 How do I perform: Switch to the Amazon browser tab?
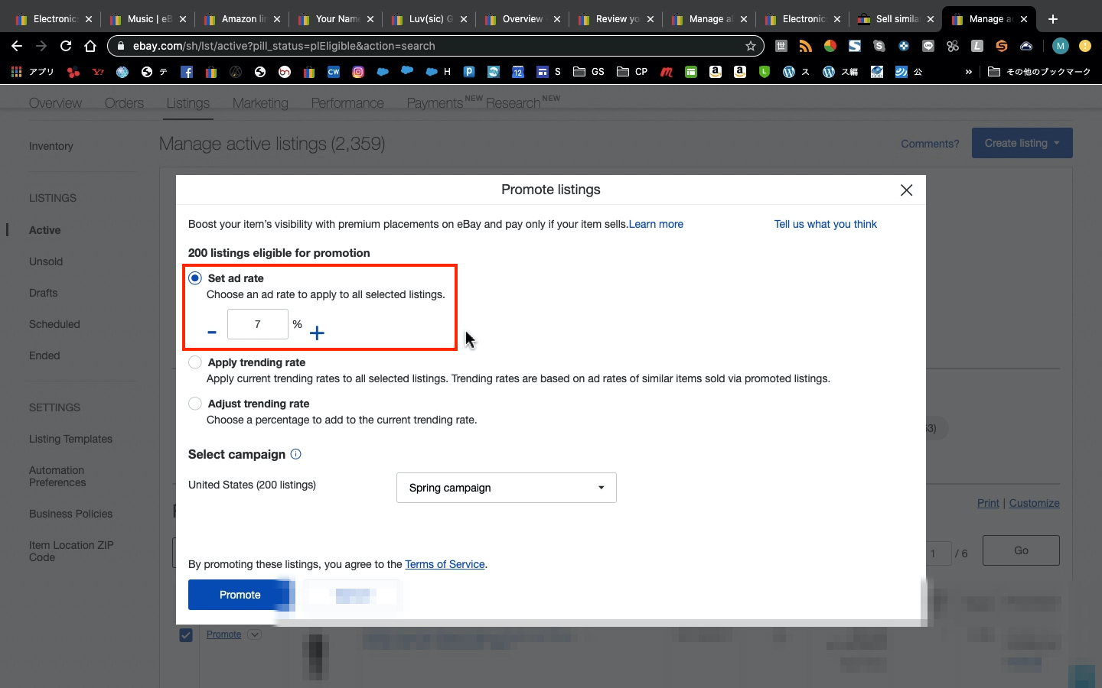pos(239,19)
